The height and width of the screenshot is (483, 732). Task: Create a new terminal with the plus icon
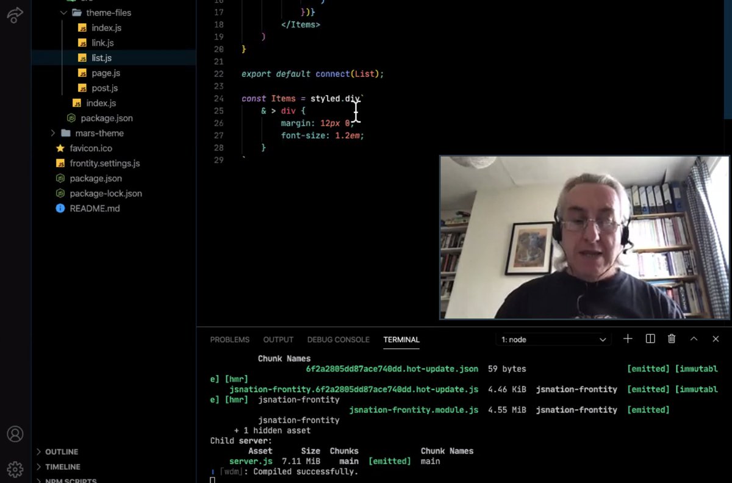pyautogui.click(x=628, y=338)
